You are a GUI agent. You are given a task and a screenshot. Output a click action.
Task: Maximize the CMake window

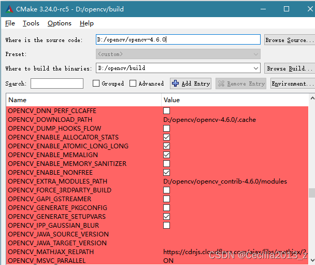[287, 9]
